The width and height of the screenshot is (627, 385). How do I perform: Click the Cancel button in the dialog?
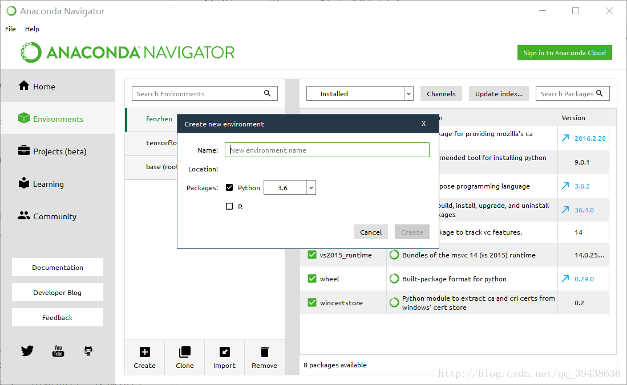(x=371, y=232)
